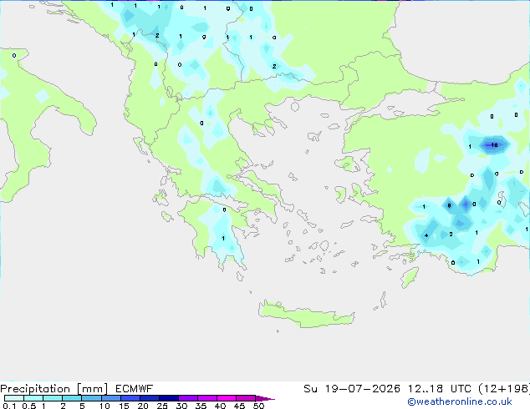Click the "1" value over the Peloponnese
The image size is (530, 409).
point(223,238)
